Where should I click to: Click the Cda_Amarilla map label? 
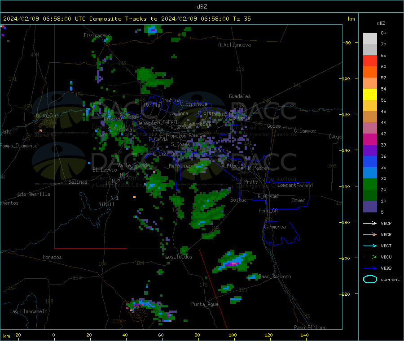click(x=34, y=194)
